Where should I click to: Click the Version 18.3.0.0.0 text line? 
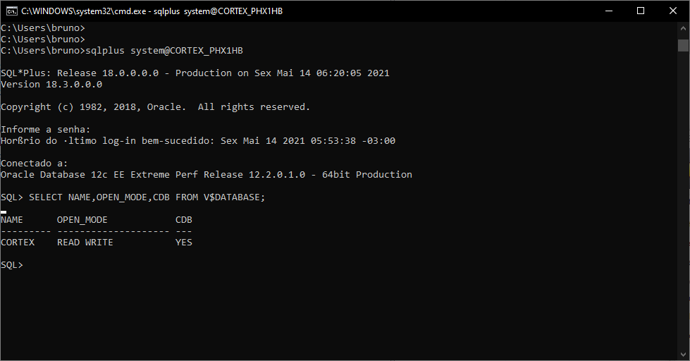pyautogui.click(x=51, y=85)
